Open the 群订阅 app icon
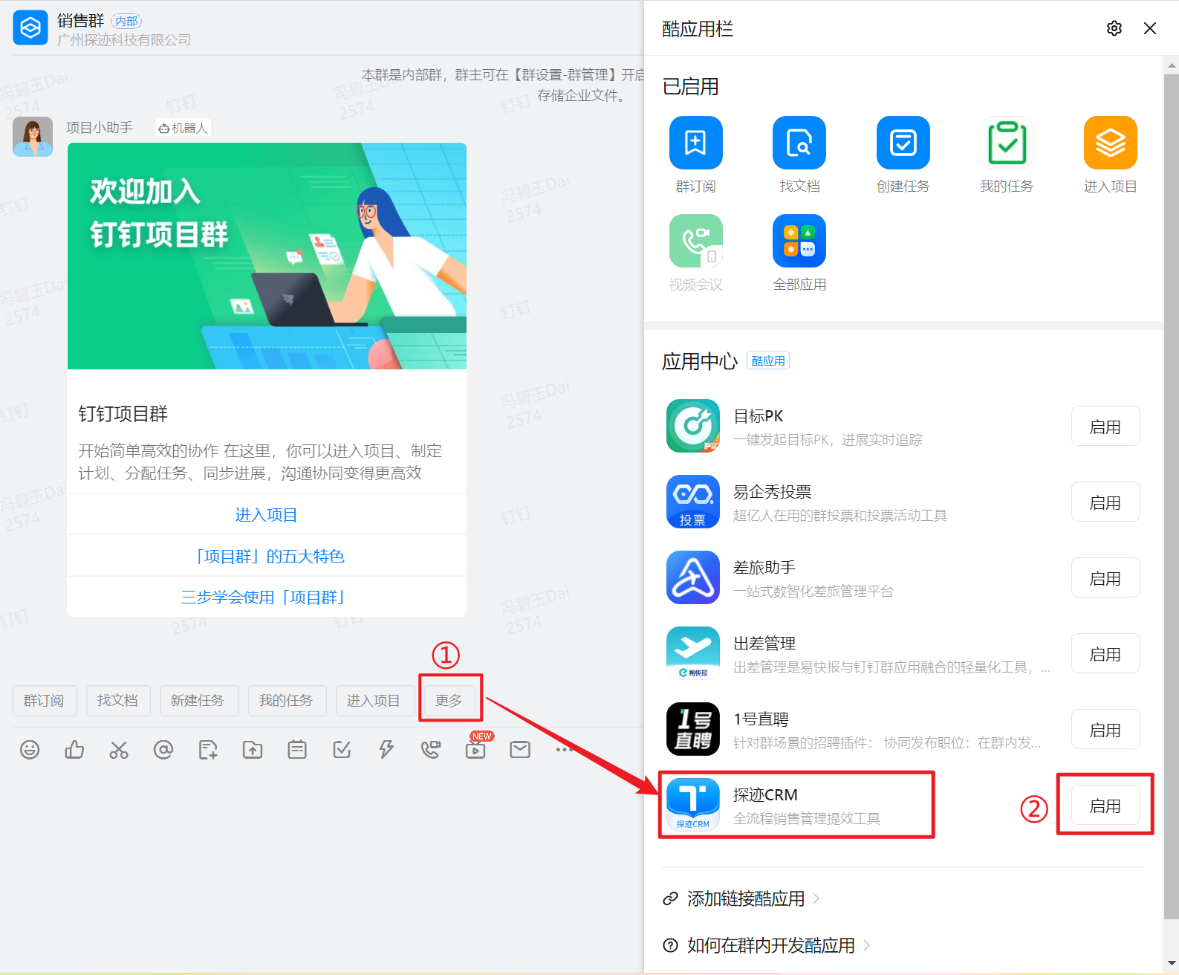The width and height of the screenshot is (1179, 975). (695, 143)
